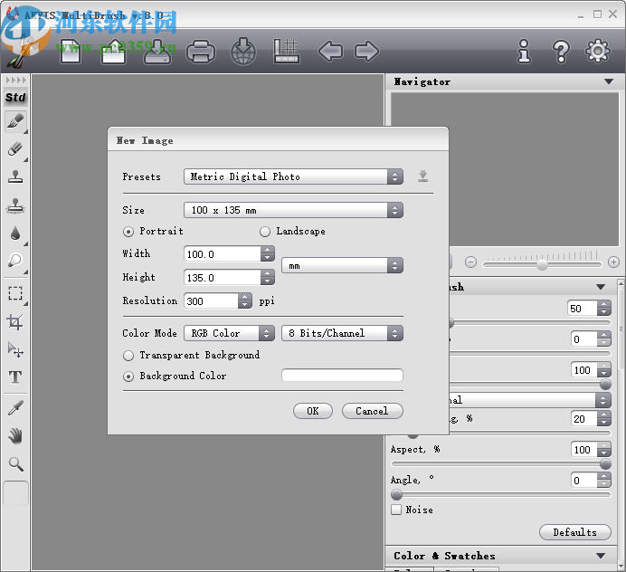Click the Publish to web globe icon
Viewport: 626px width, 572px height.
coord(243,51)
